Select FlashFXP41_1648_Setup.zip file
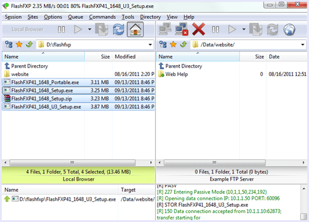The height and width of the screenshot is (222, 309). point(79,99)
